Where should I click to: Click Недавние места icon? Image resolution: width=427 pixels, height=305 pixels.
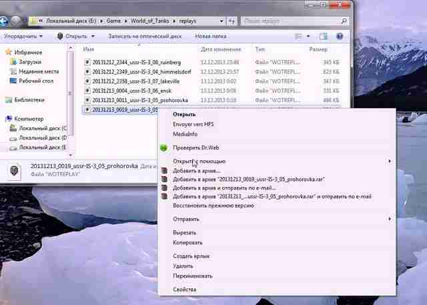pyautogui.click(x=13, y=71)
